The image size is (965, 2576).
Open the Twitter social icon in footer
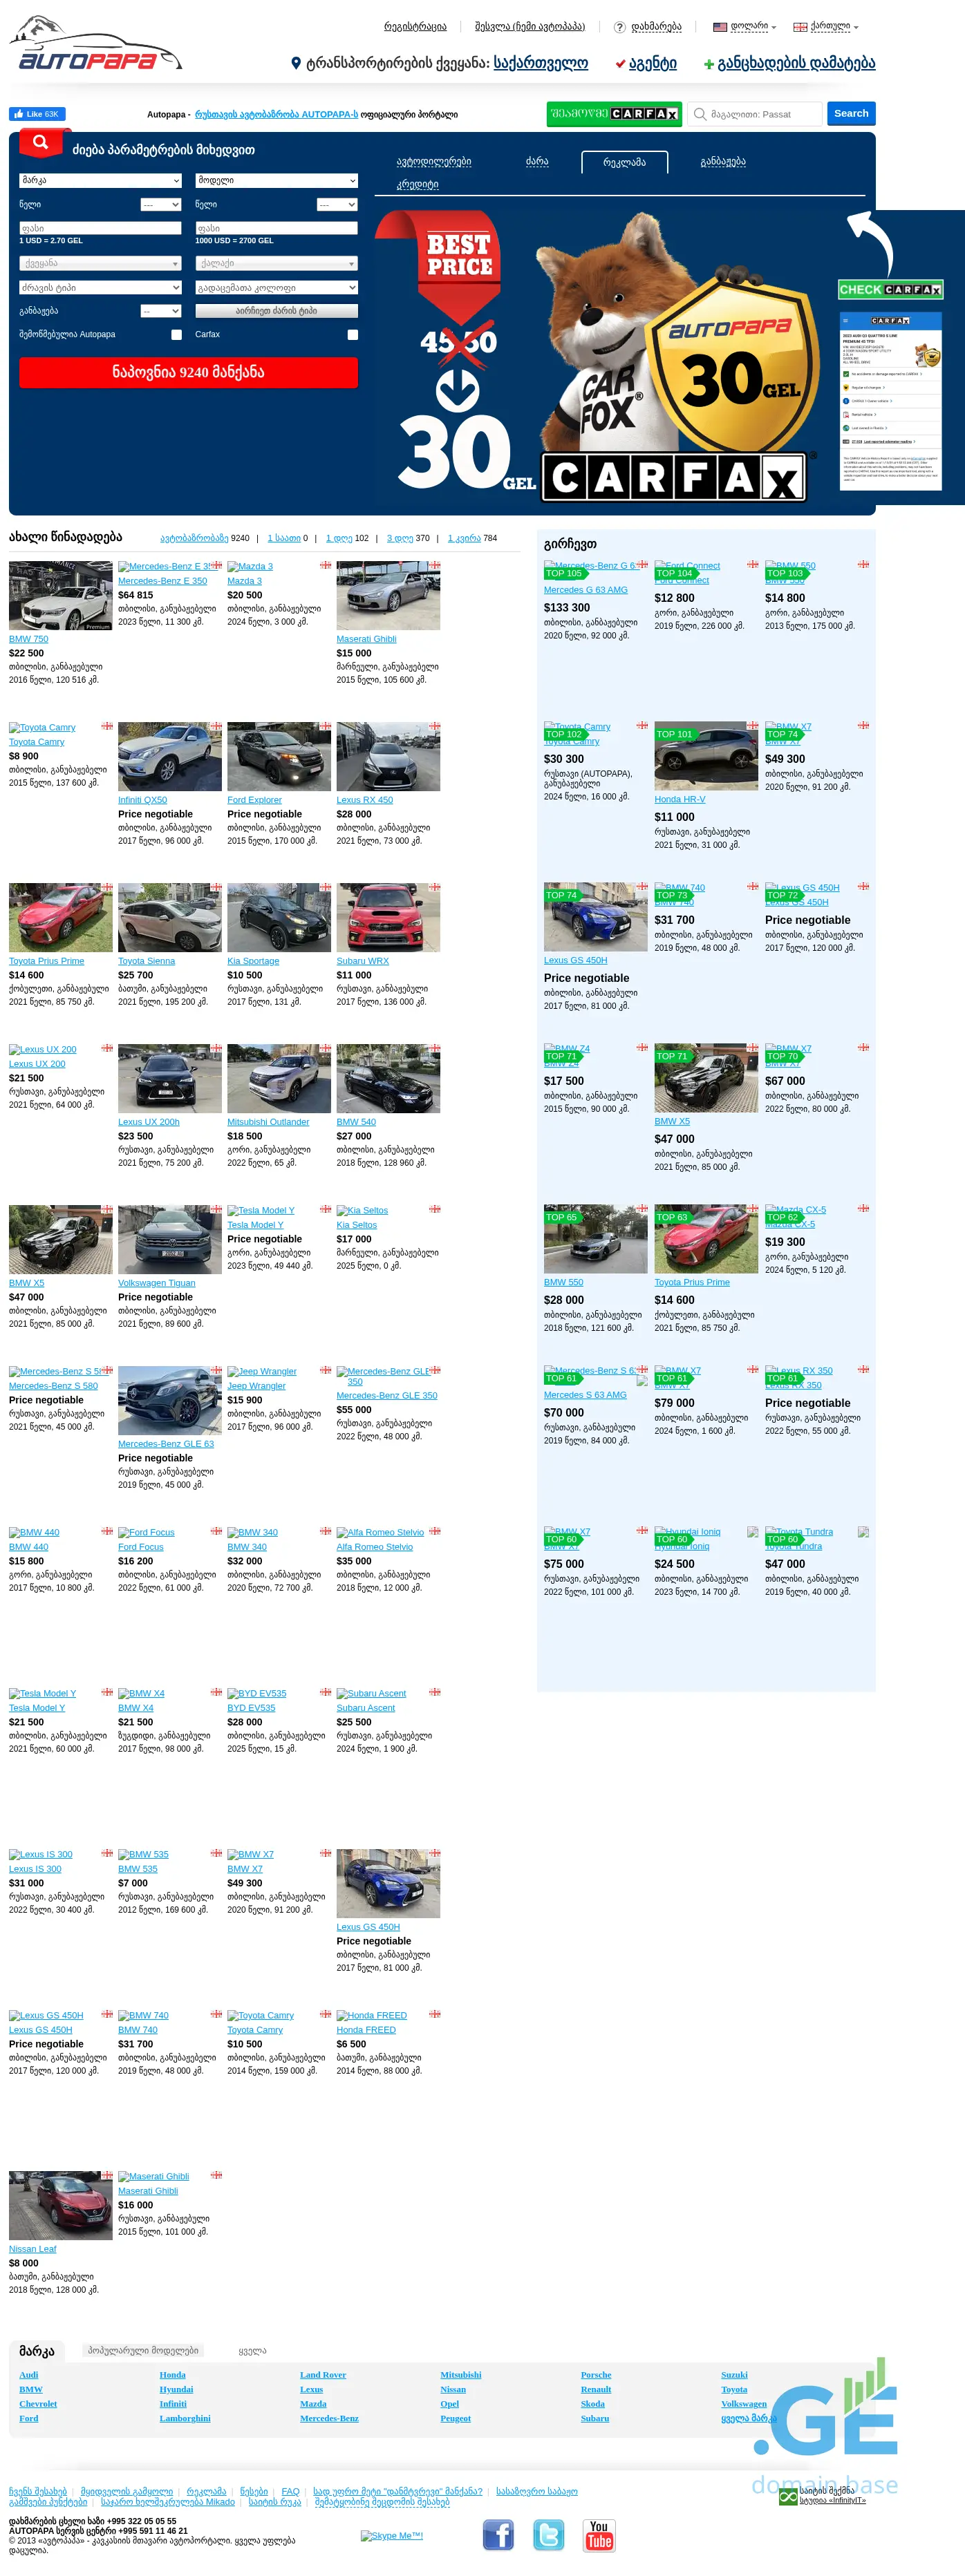click(x=548, y=2534)
